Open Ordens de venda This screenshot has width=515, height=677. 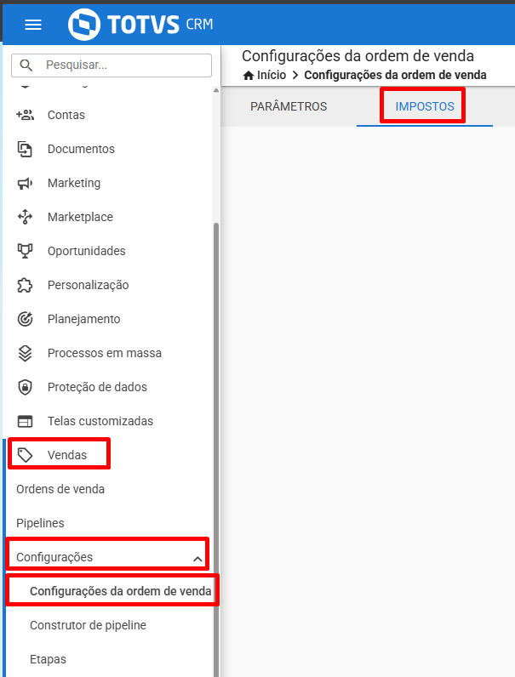[60, 489]
